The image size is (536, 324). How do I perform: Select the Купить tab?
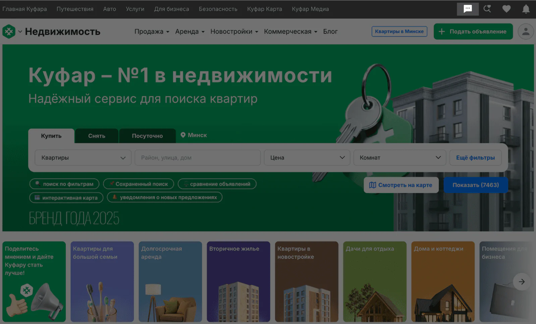click(x=51, y=136)
